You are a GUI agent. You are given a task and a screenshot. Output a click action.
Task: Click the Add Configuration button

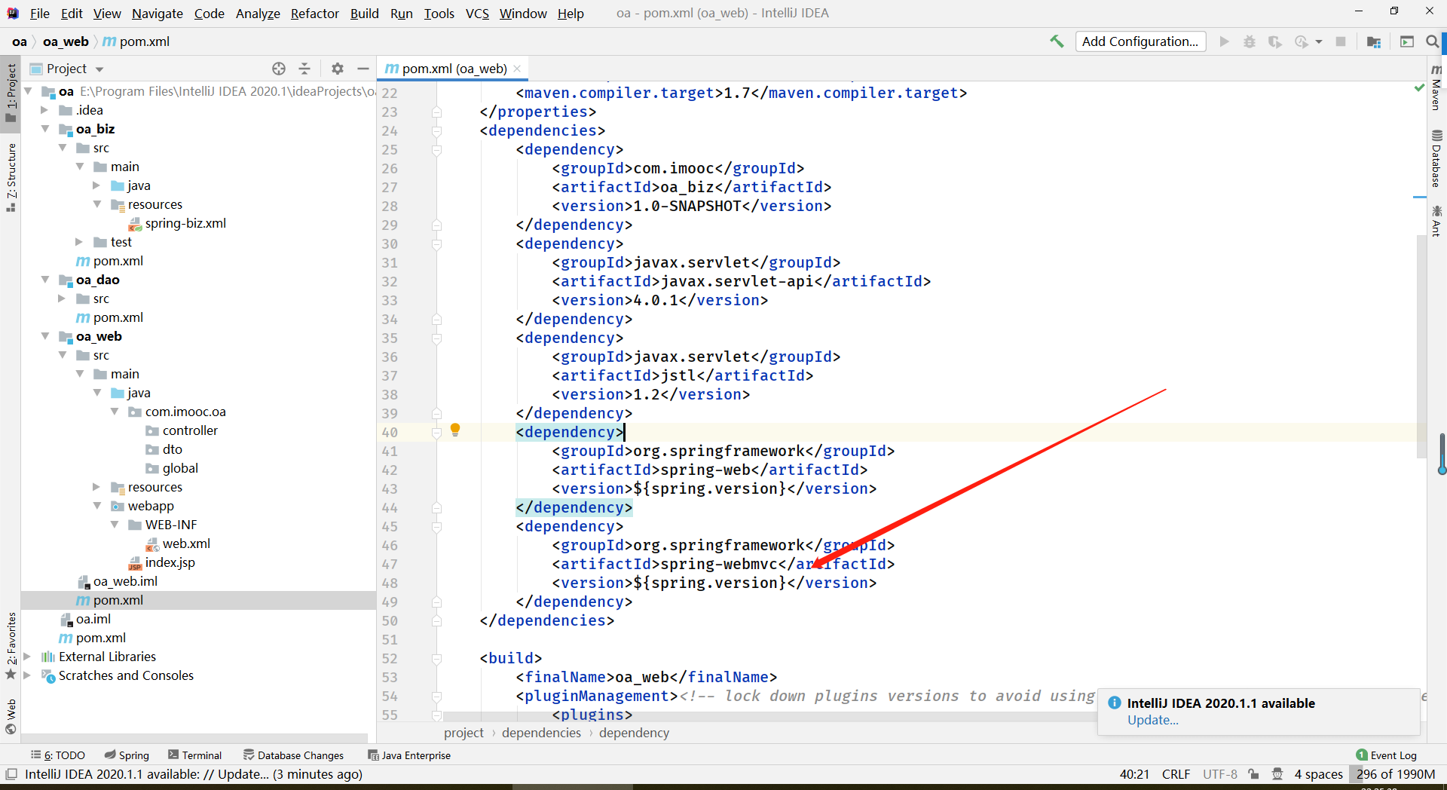[x=1140, y=41]
